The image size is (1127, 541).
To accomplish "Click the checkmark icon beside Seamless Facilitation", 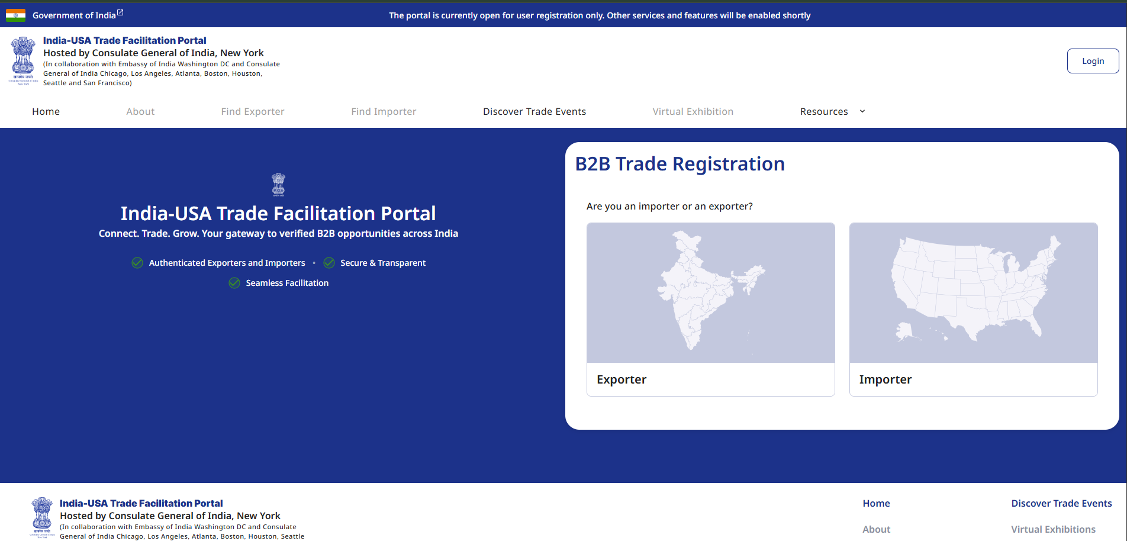I will (234, 283).
